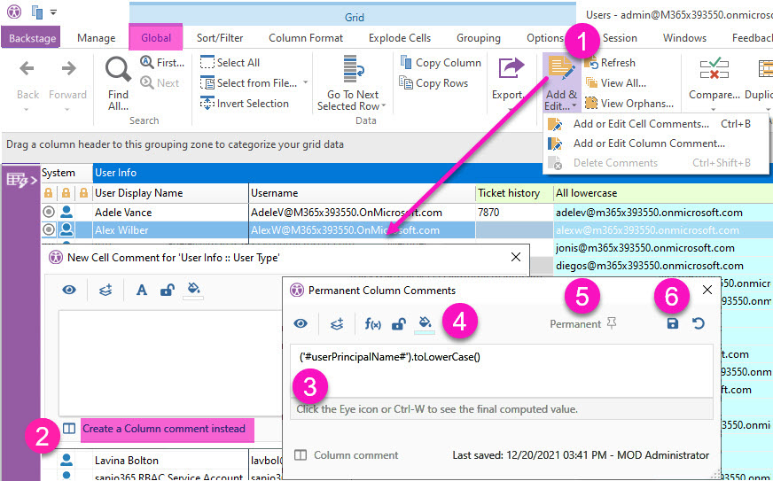This screenshot has width=773, height=481.
Task: Open the Sort/Filter ribbon tab
Action: 220,38
